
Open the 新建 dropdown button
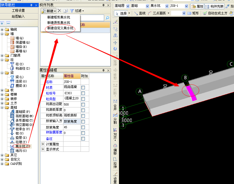pos(48,11)
